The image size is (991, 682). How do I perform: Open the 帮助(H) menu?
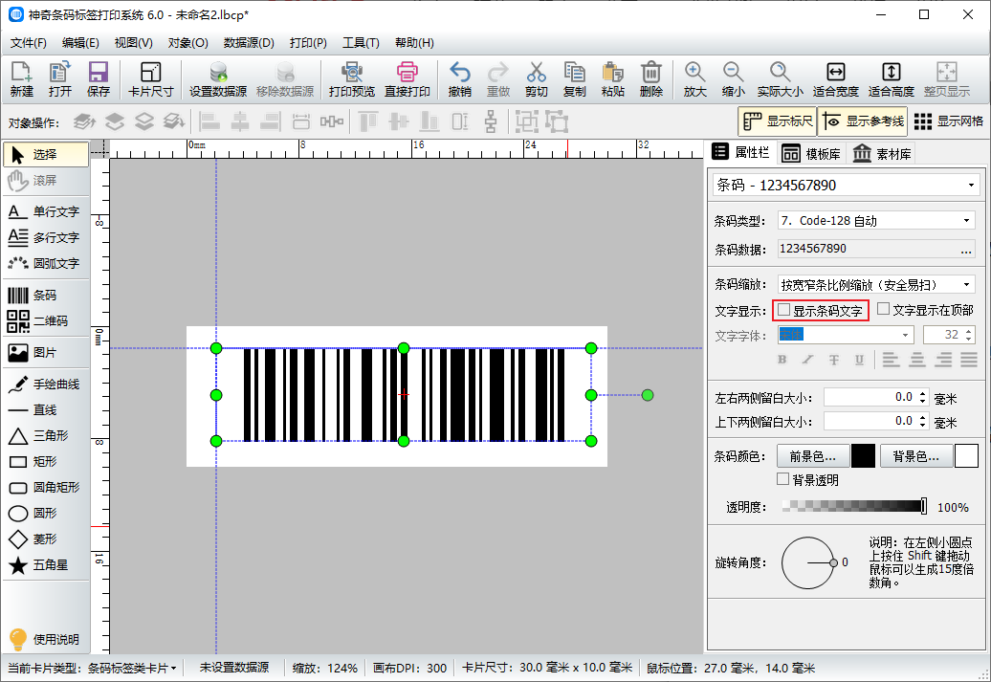[414, 43]
